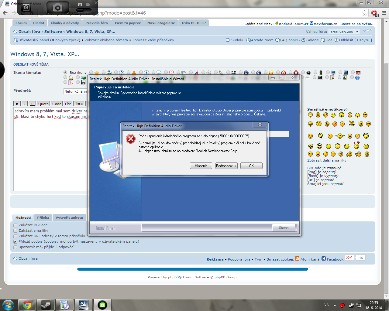Open the Atom kanál feed icon
389x311 pixels.
point(297,258)
